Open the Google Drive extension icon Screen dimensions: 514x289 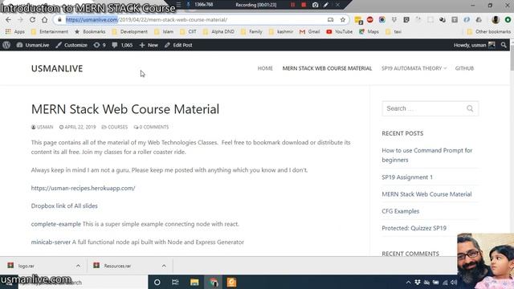point(479,19)
